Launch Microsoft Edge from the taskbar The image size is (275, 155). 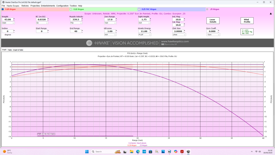point(138,152)
